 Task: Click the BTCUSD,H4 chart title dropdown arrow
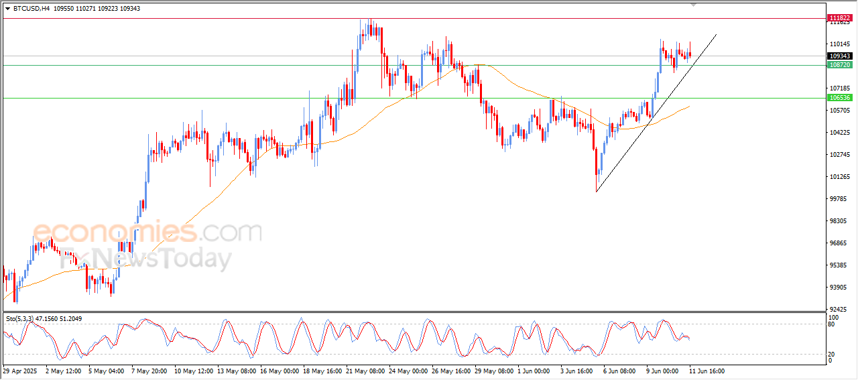pyautogui.click(x=7, y=9)
